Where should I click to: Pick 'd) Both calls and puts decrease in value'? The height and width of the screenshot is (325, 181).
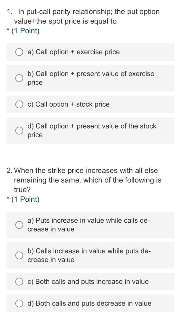coord(19,303)
